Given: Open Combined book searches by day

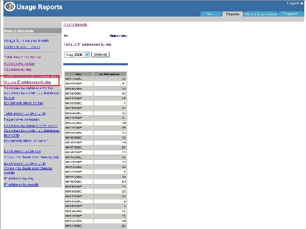Looking at the screenshot, I should [x=31, y=157].
